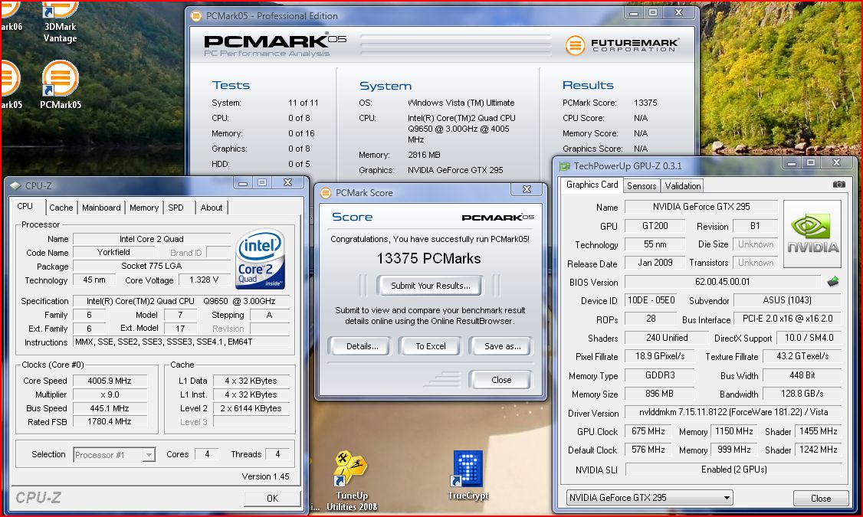The image size is (863, 517).
Task: Click the PCMark Score dialog title icon
Action: (326, 193)
